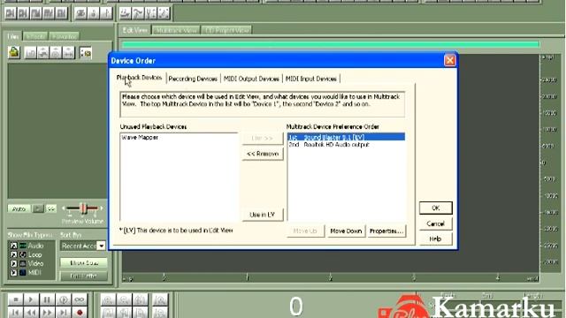The width and height of the screenshot is (566, 318).
Task: Click the Play Looped infinity button
Action: (x=80, y=299)
